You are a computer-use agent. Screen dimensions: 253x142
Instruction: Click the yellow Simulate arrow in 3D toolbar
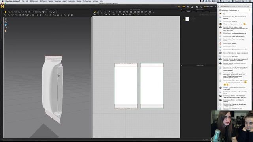point(5,12)
